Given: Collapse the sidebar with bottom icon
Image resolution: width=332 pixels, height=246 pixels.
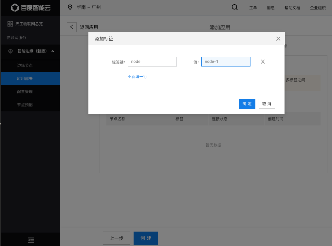Looking at the screenshot, I should 31,240.
